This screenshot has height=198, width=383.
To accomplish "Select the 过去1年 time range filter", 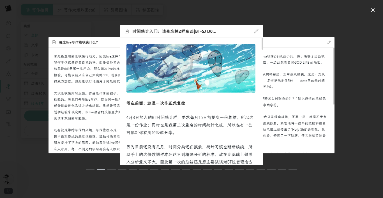I will click(x=38, y=103).
